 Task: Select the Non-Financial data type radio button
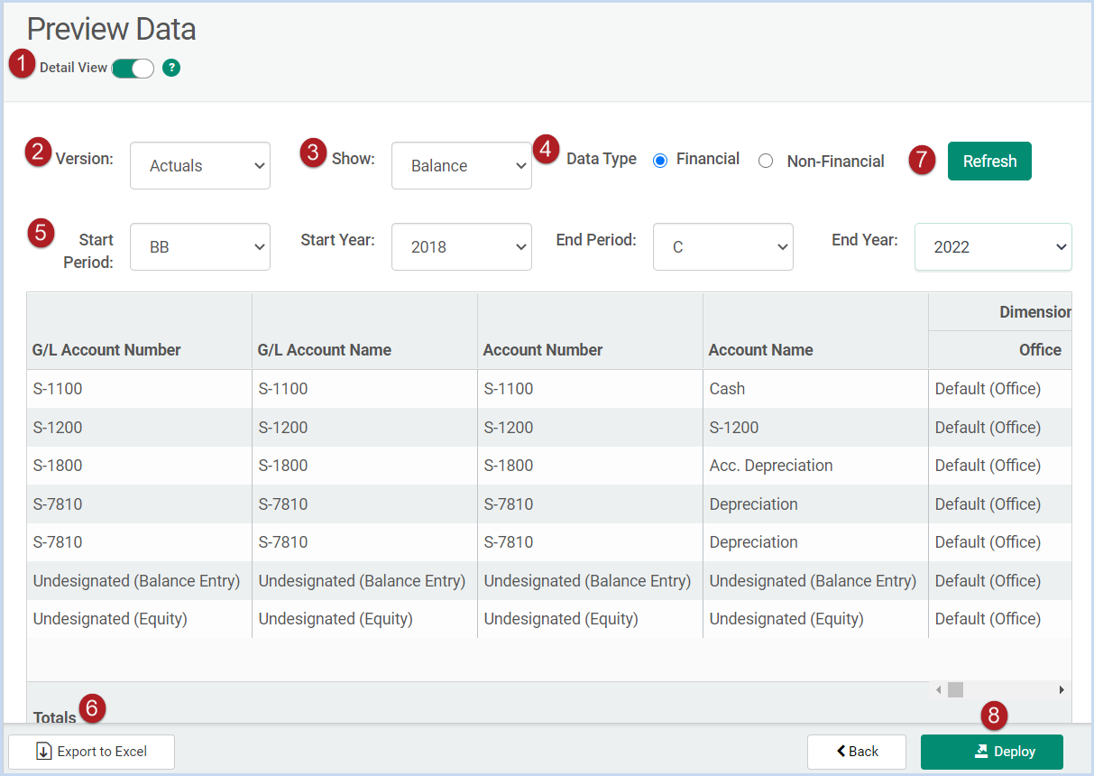pyautogui.click(x=766, y=162)
